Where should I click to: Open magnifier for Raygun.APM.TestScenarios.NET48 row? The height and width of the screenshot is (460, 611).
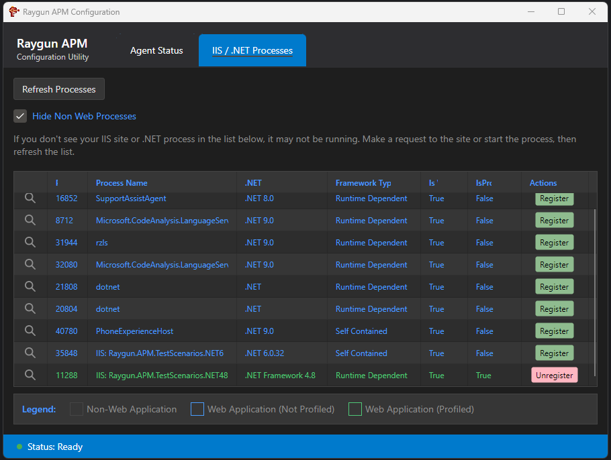pos(30,375)
